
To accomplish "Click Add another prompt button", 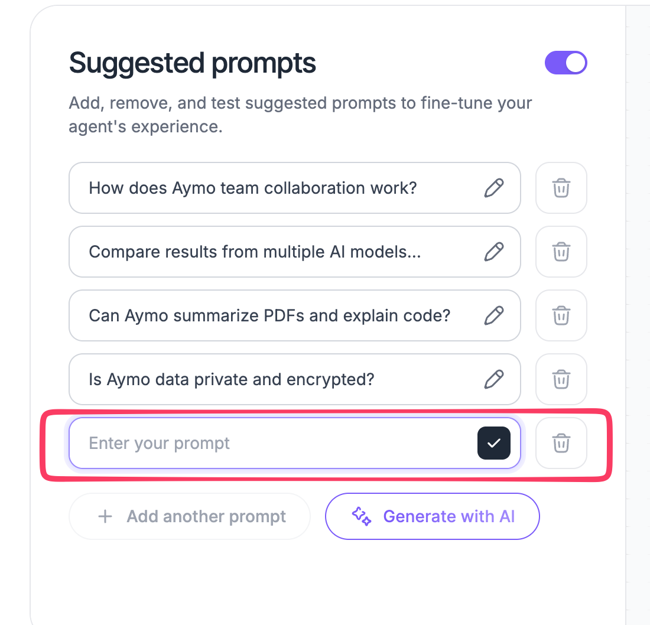I will click(x=190, y=516).
